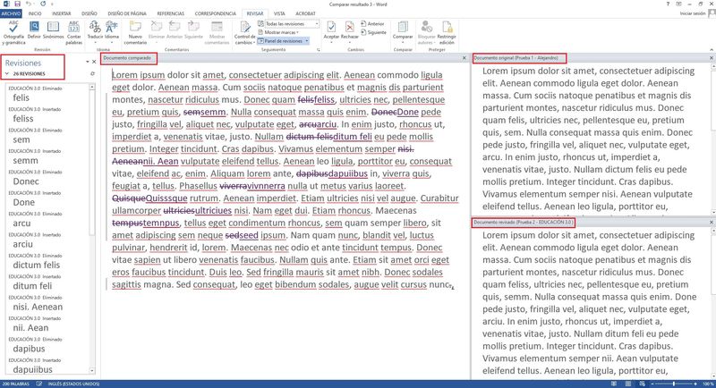Click the zoom out minus button

[652, 384]
